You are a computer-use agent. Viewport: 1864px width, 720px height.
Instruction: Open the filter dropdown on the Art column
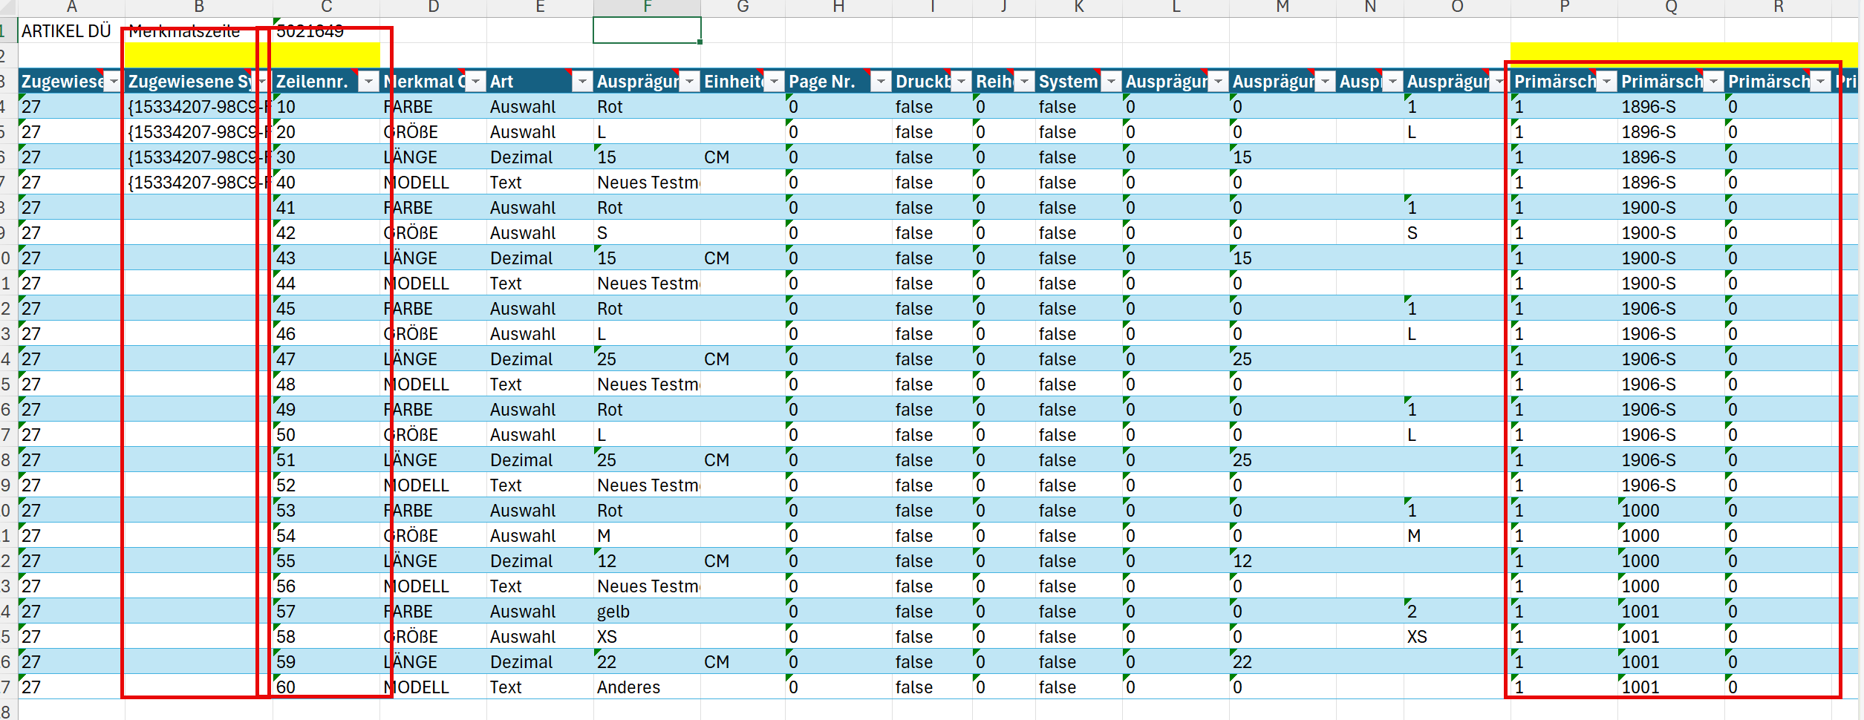(582, 82)
